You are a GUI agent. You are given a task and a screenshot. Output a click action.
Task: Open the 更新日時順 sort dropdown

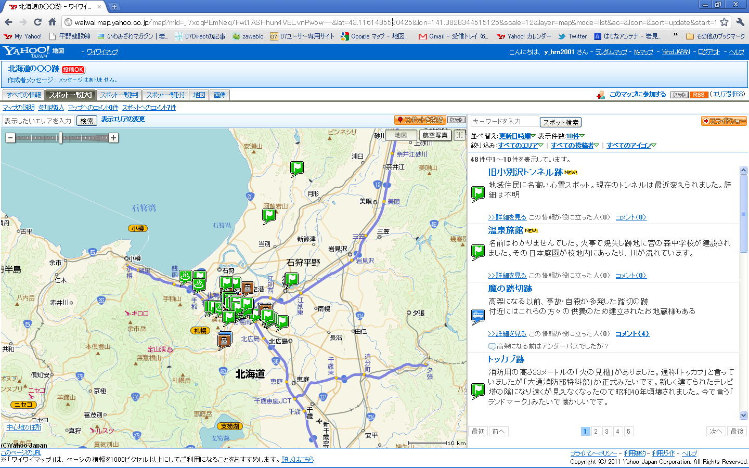(517, 136)
